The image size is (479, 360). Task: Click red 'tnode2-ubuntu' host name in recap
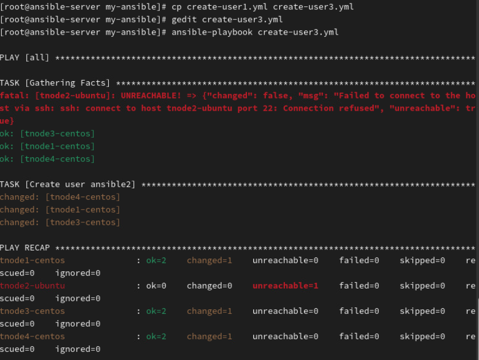(32, 286)
